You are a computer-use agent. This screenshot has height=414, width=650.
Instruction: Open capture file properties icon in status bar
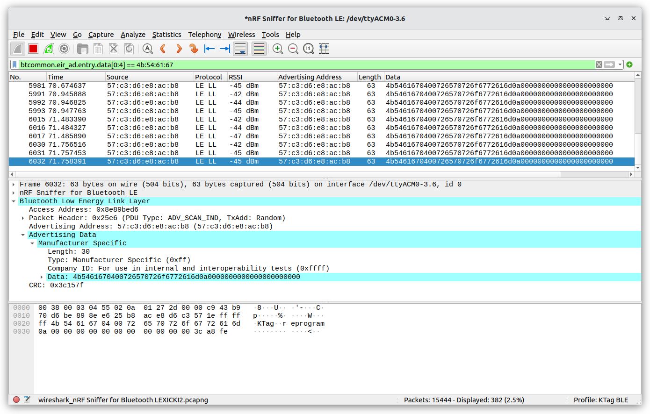pyautogui.click(x=27, y=400)
